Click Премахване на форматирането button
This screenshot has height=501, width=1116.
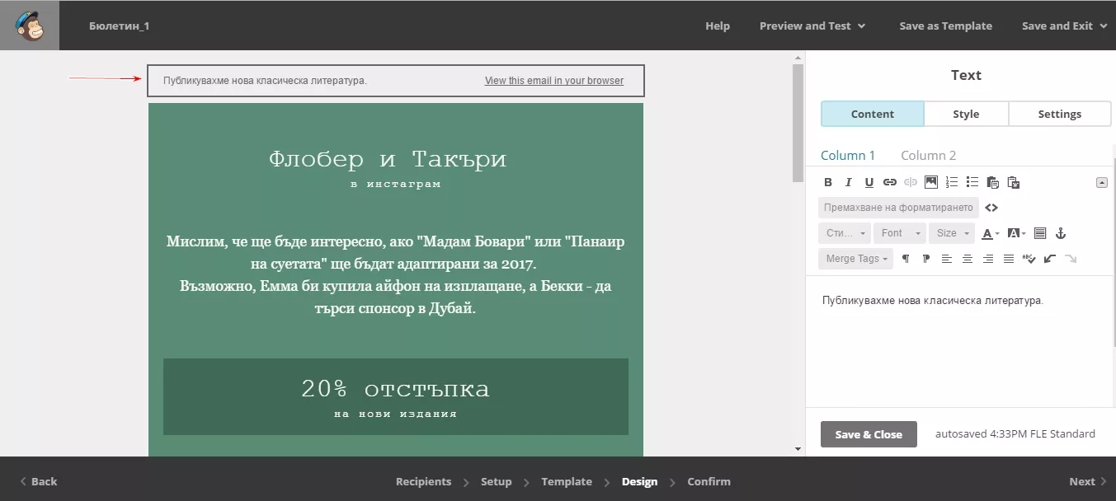898,208
